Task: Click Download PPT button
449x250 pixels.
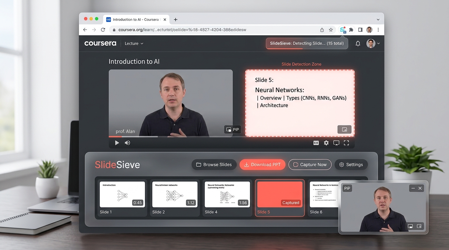Action: (262, 164)
